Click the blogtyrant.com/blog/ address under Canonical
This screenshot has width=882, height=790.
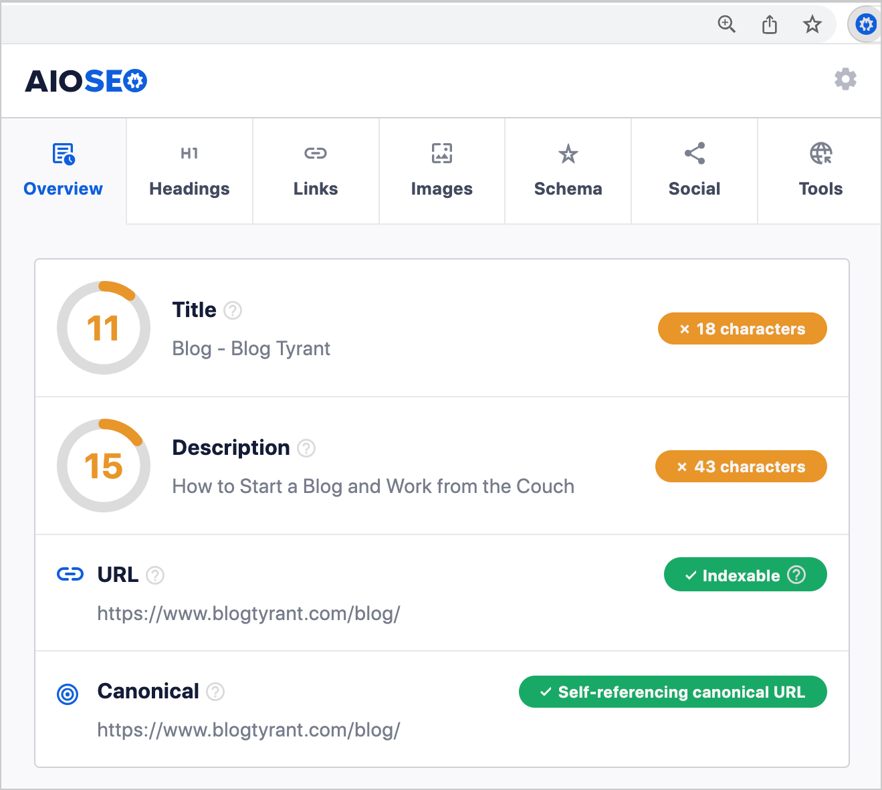[249, 730]
